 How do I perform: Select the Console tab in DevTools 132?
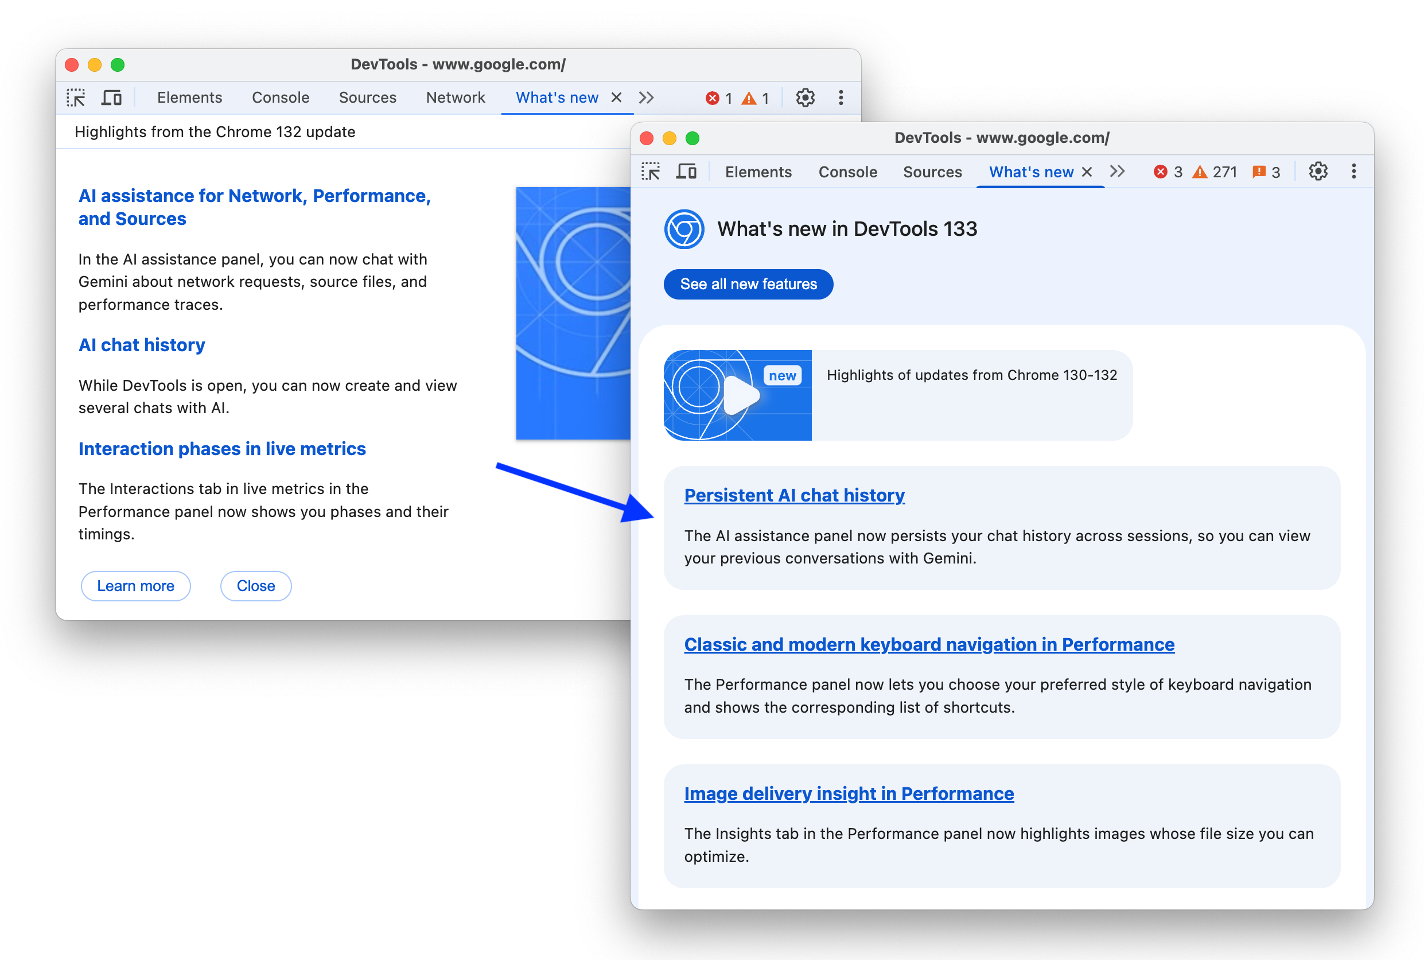coord(281,96)
